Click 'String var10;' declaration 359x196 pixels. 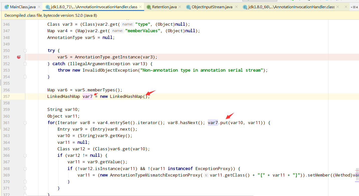click(63, 109)
